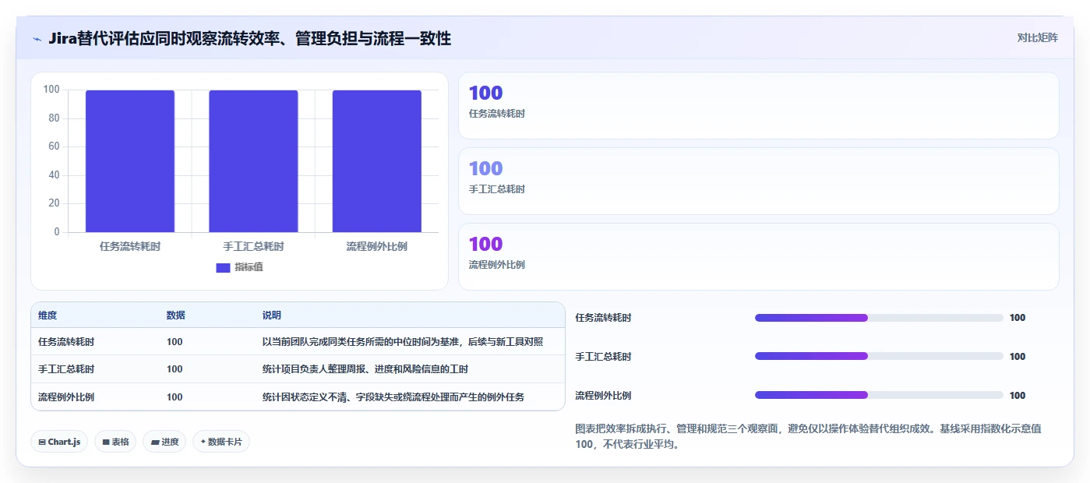Click the 数据卡片 tag chip

pos(221,442)
